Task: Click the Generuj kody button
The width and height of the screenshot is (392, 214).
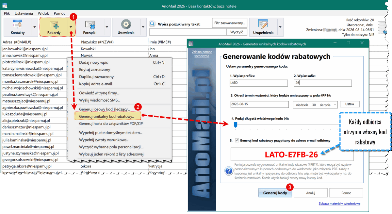Action: (275, 193)
